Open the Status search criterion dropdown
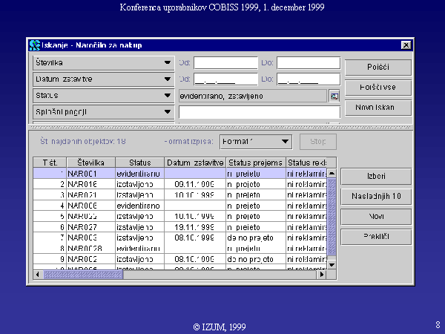445x334 pixels. (168, 95)
